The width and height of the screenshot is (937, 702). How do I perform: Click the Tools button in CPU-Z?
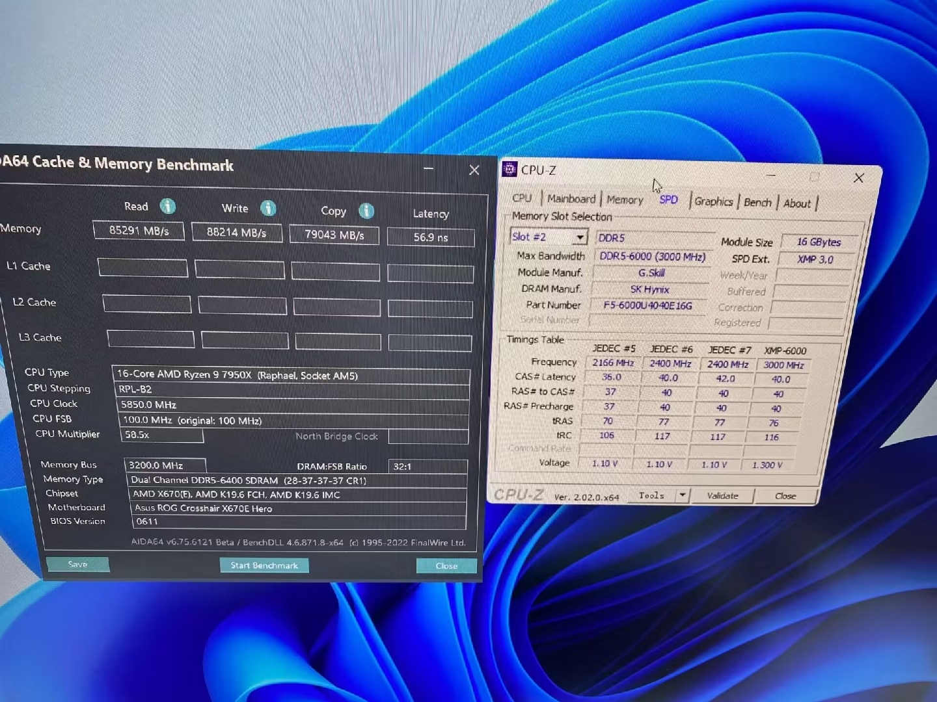pyautogui.click(x=651, y=495)
